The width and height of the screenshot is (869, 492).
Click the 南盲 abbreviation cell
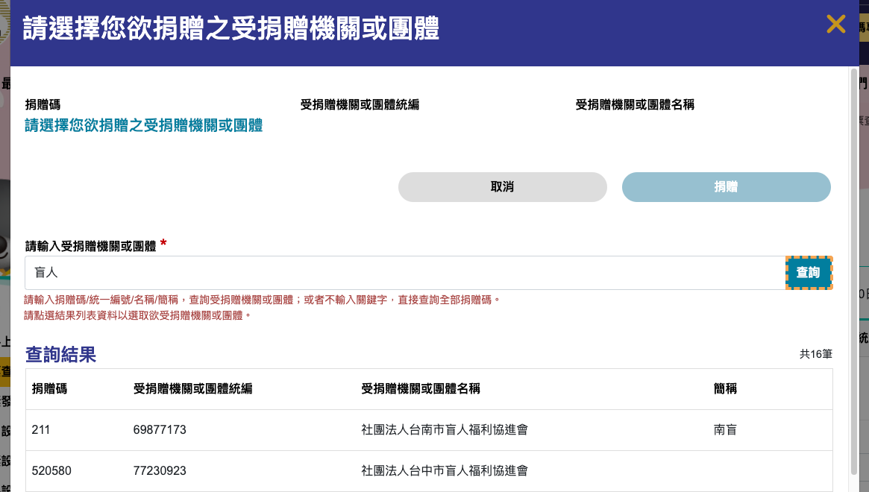pos(725,430)
